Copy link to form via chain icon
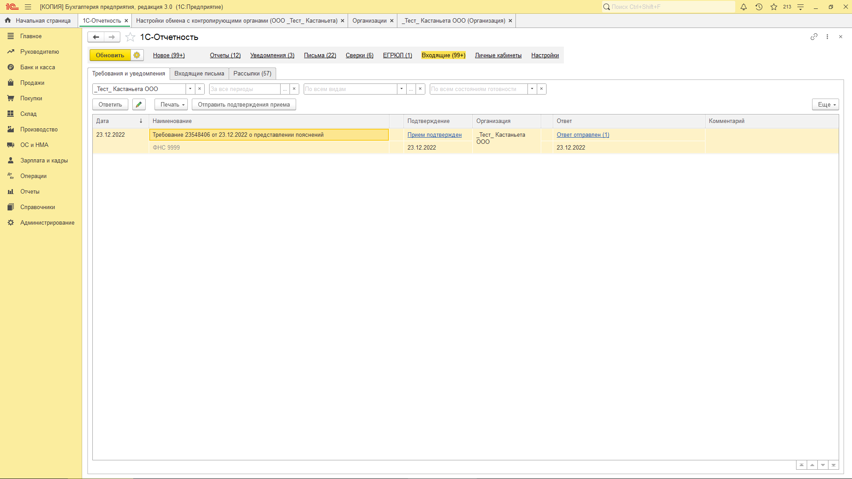 (x=814, y=37)
